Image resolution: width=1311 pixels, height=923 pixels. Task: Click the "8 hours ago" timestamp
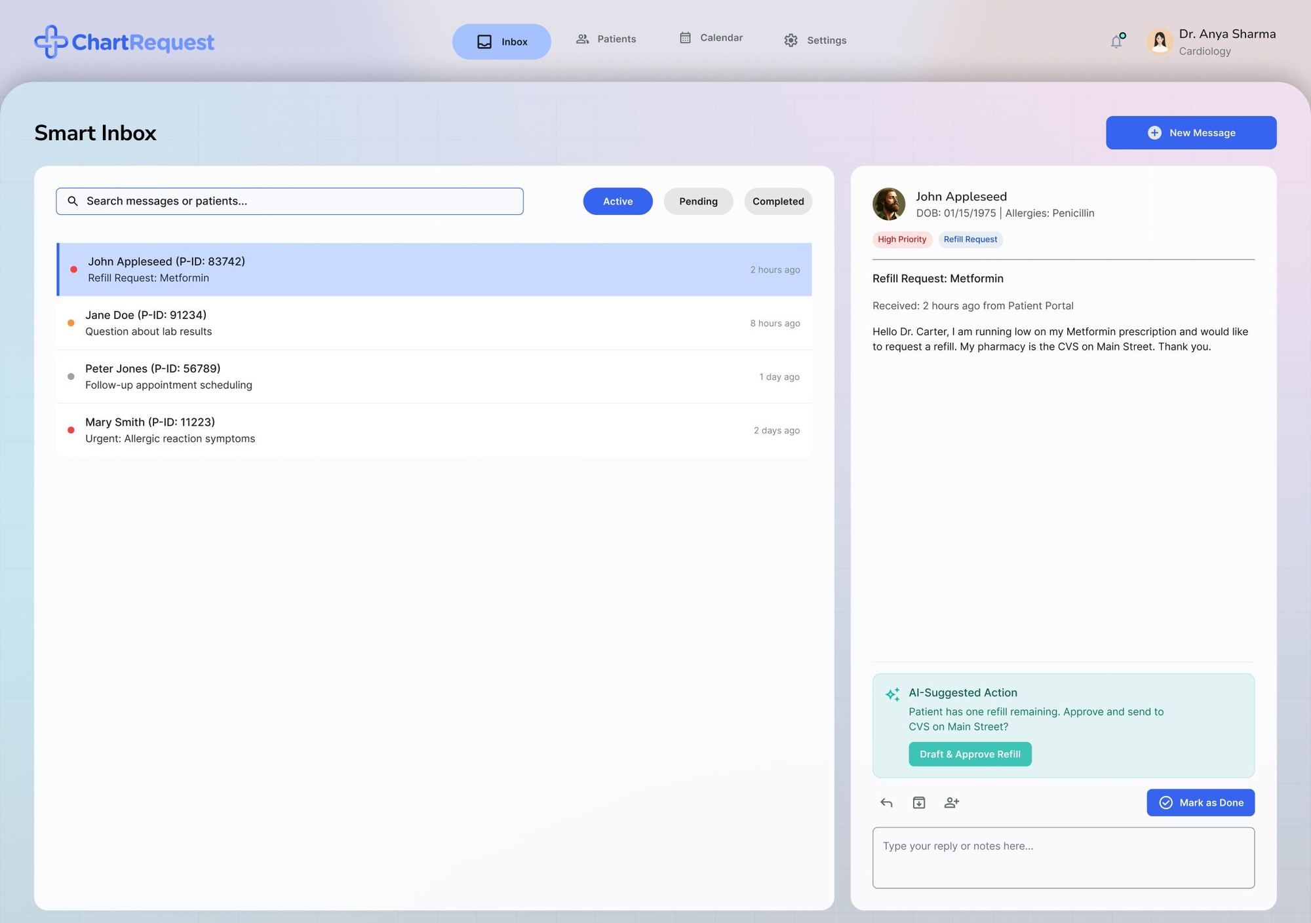tap(775, 323)
